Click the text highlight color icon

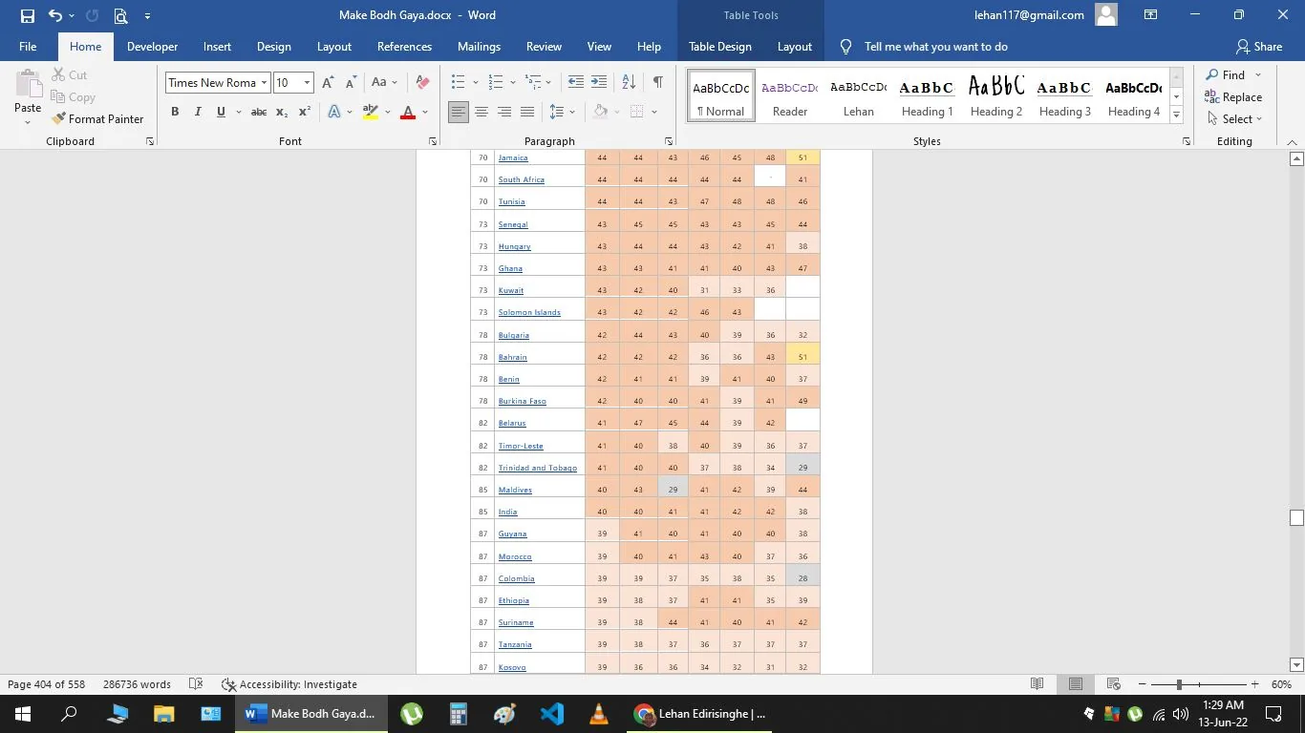[369, 112]
